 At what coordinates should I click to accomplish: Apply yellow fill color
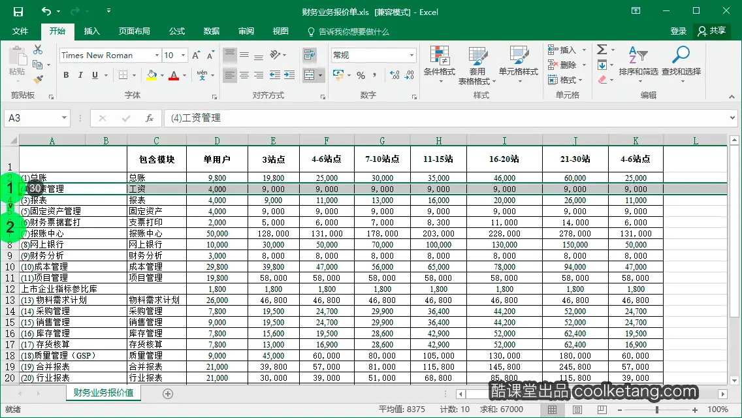click(x=152, y=75)
